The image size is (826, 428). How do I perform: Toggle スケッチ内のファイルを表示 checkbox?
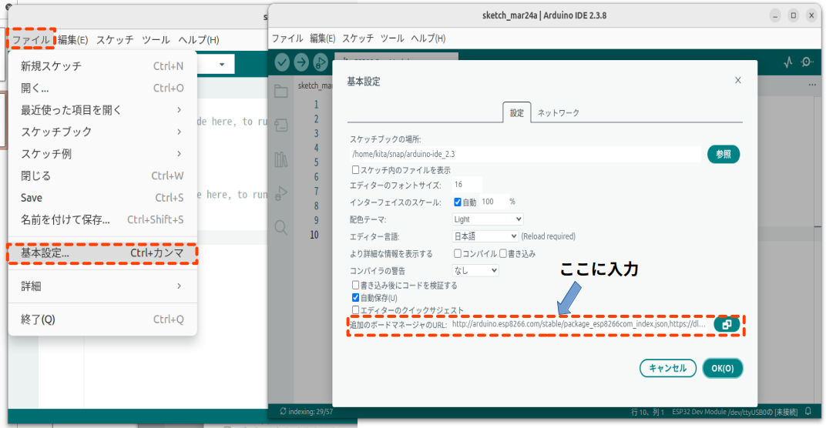pyautogui.click(x=355, y=169)
